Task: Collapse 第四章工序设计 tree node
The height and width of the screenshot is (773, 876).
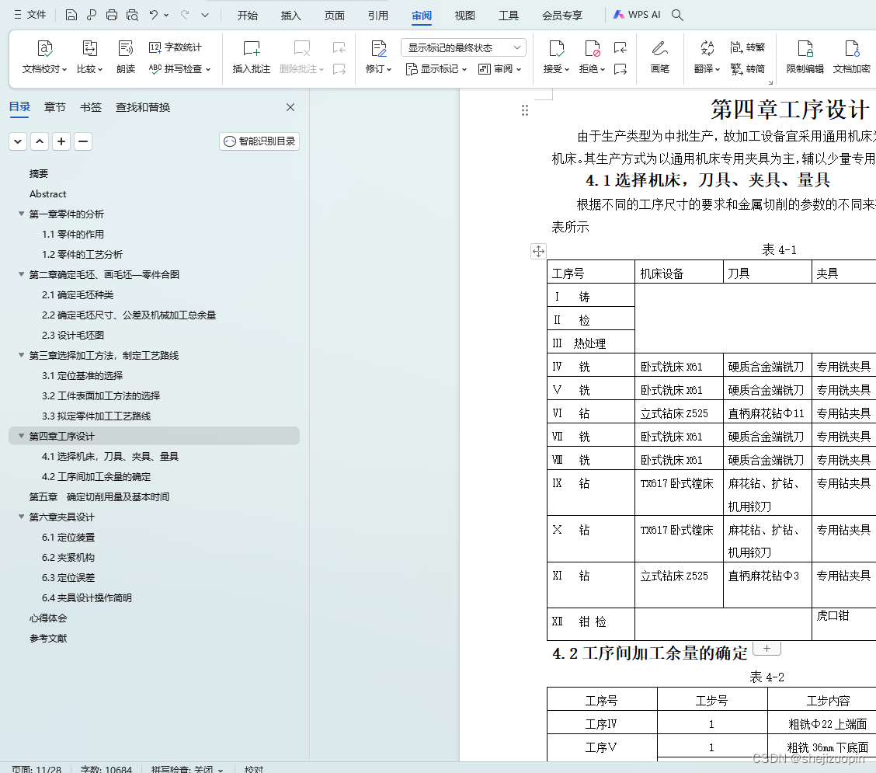Action: 21,435
